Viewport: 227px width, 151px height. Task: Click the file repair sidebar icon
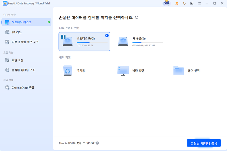[x=7, y=60]
